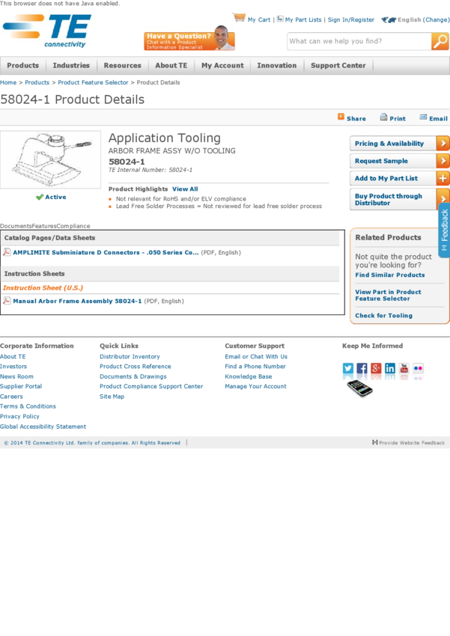Click Pricing & Availability button label
The width and height of the screenshot is (450, 636).
coord(389,143)
